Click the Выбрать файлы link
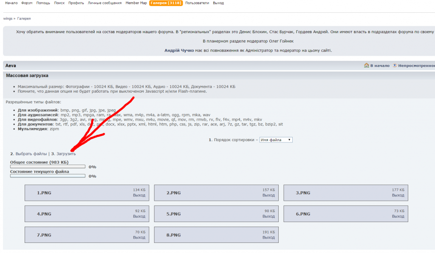 tap(31, 154)
